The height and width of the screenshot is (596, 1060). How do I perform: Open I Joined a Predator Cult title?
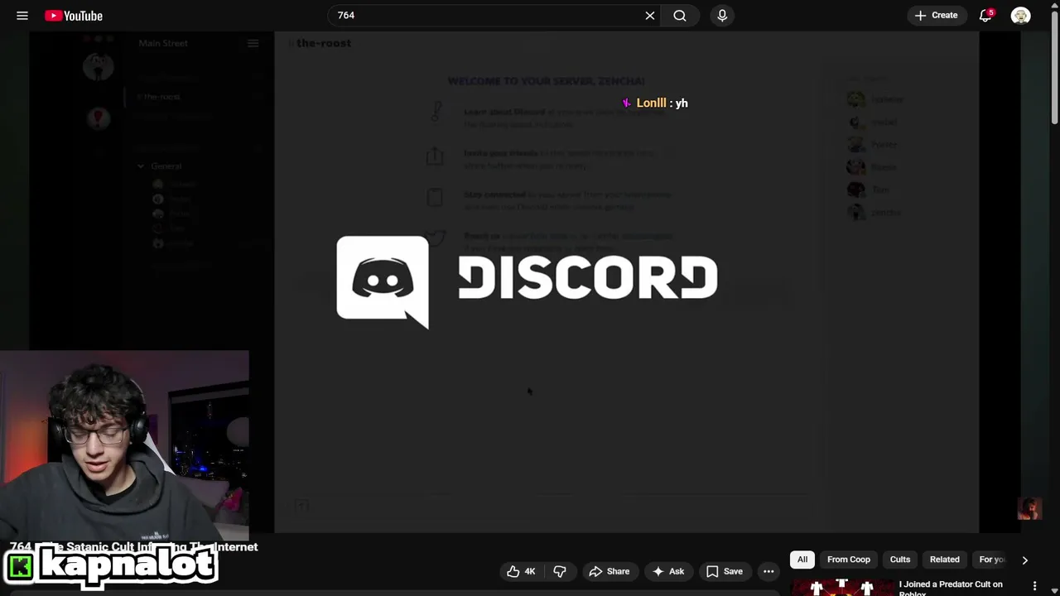click(x=951, y=588)
